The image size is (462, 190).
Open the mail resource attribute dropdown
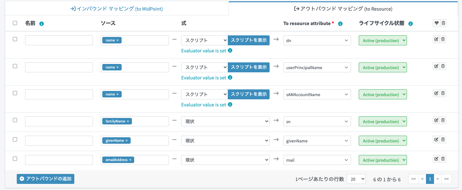317,160
